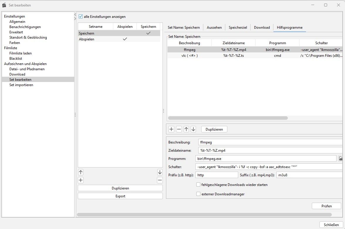Image resolution: width=345 pixels, height=229 pixels.
Task: Click Zieldateiname field with %t-%T-%Z.mp4
Action: point(270,151)
